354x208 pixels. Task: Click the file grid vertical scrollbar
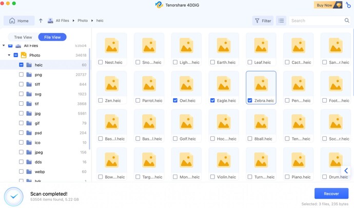353,63
